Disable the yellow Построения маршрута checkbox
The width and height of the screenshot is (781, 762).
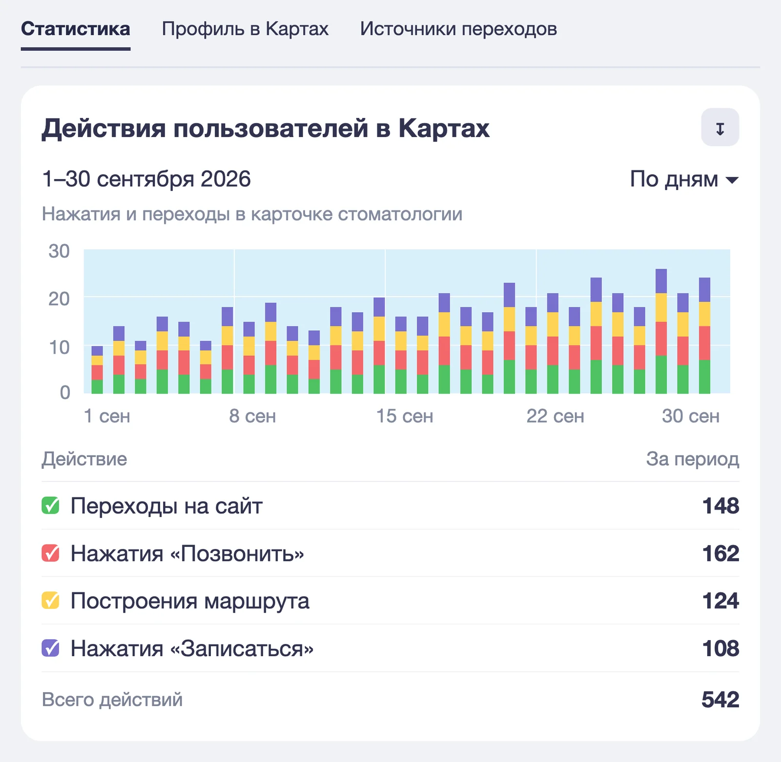pos(50,601)
